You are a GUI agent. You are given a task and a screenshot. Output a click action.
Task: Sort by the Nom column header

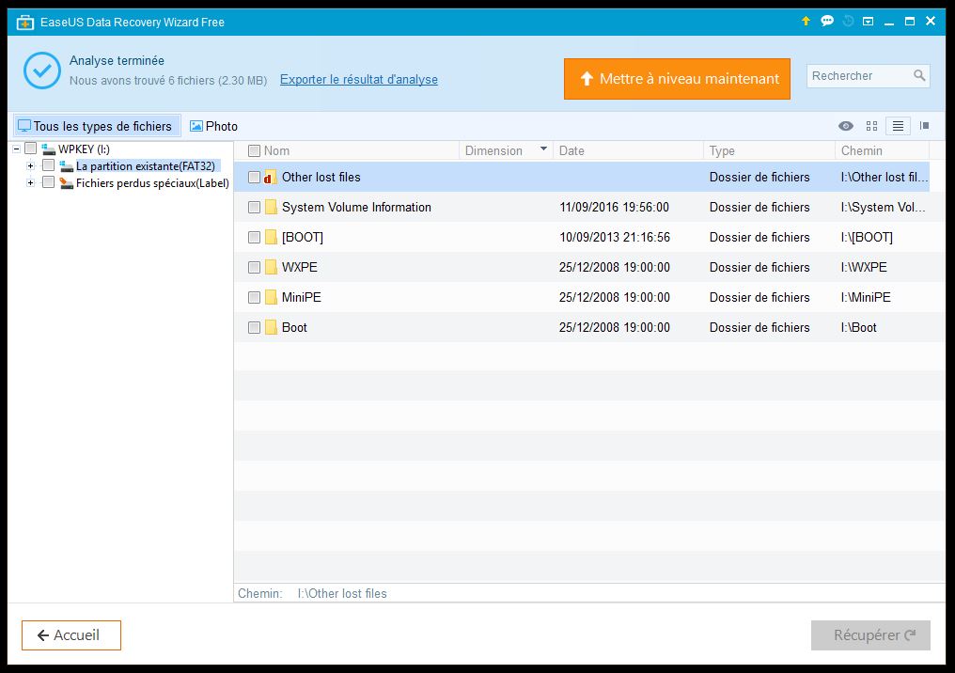point(276,150)
